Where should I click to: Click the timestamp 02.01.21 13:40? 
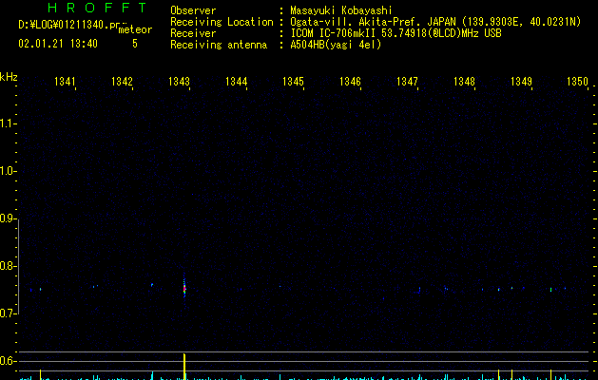58,44
